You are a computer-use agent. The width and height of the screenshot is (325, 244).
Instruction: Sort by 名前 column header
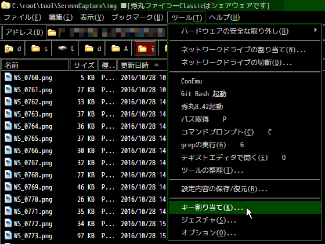point(35,65)
